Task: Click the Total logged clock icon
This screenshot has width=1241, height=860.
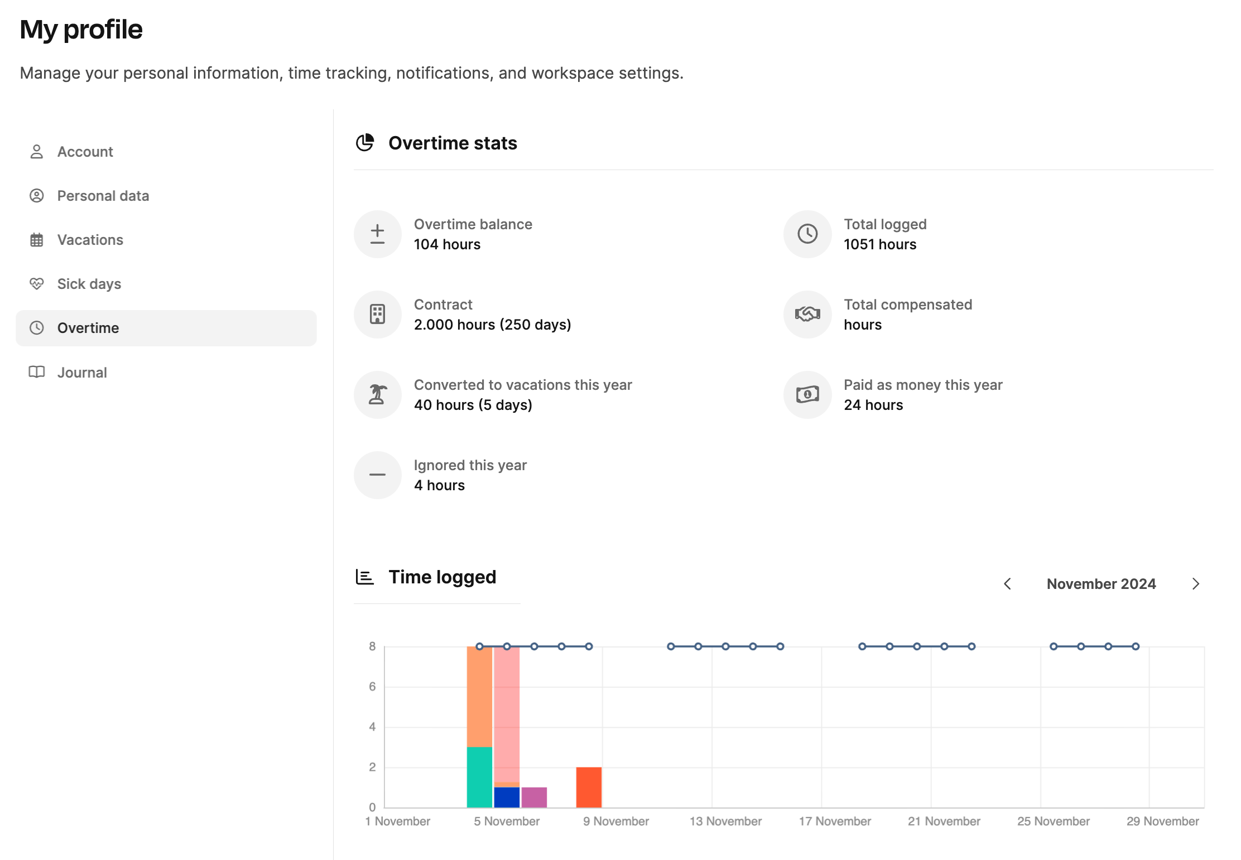Action: (807, 234)
